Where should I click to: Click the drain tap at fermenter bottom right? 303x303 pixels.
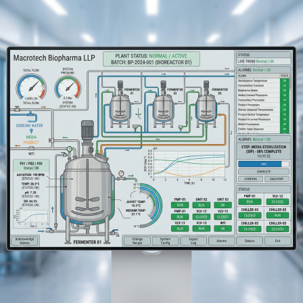(x=115, y=233)
